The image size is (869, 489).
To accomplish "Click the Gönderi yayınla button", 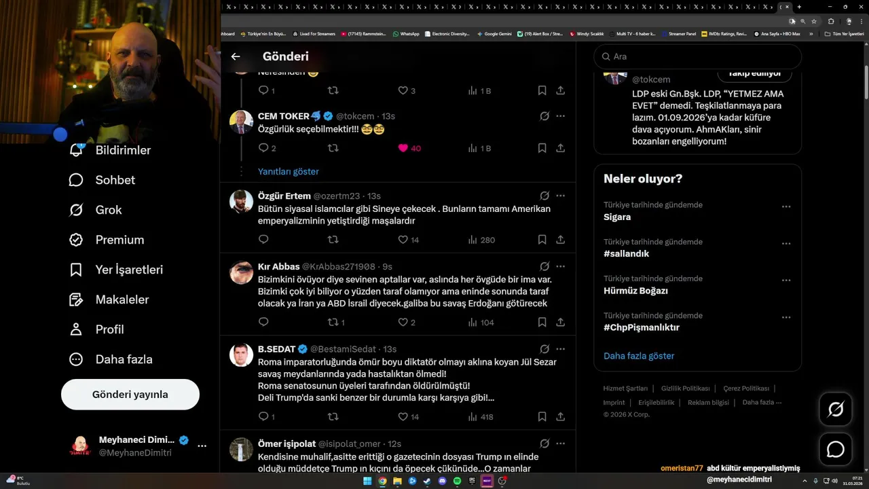I will (130, 395).
